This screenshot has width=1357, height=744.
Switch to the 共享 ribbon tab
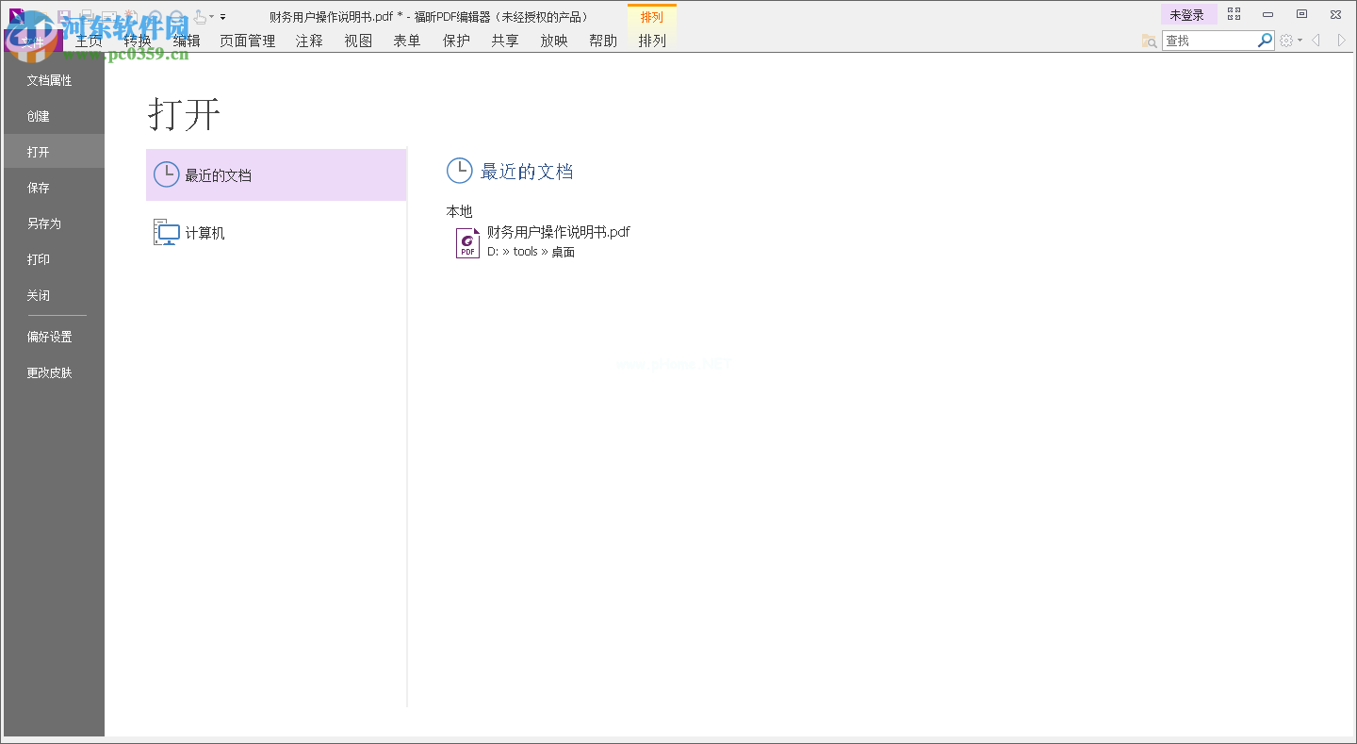[505, 41]
